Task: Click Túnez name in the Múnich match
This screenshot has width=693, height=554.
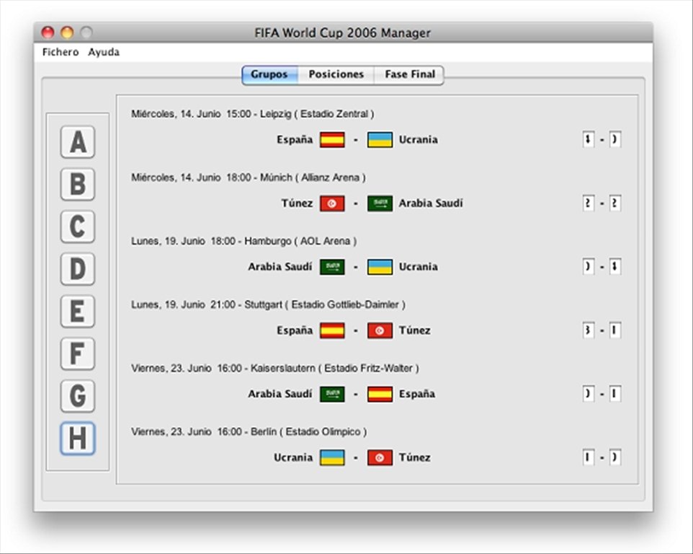Action: (297, 203)
